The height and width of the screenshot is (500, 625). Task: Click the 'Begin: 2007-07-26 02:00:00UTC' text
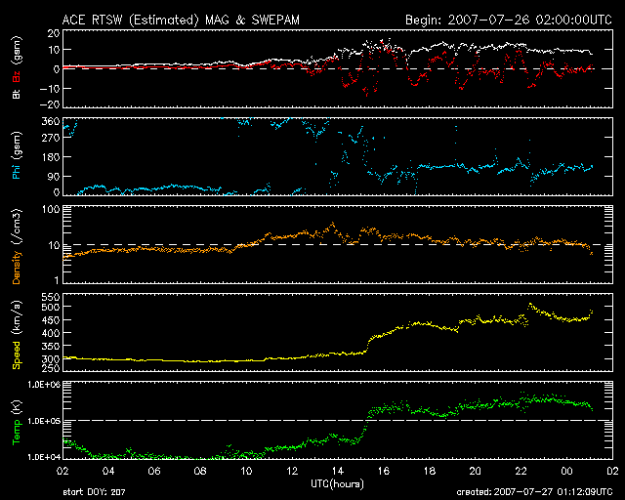point(509,20)
